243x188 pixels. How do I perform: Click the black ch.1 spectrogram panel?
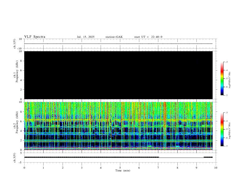tap(118, 75)
